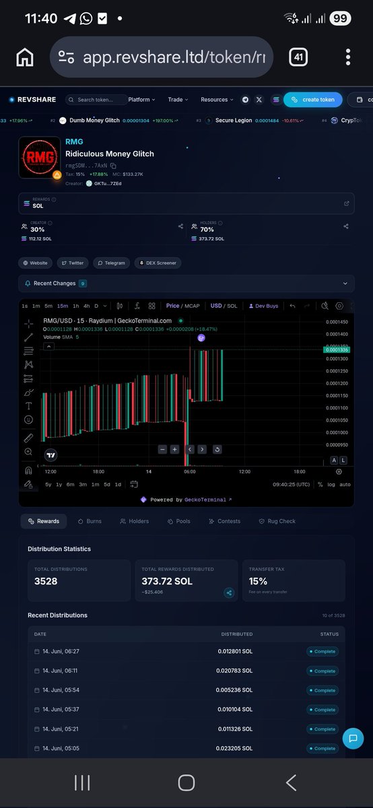Viewport: 373px width, 808px height.
Task: Open the chart indicators icon
Action: 136,306
